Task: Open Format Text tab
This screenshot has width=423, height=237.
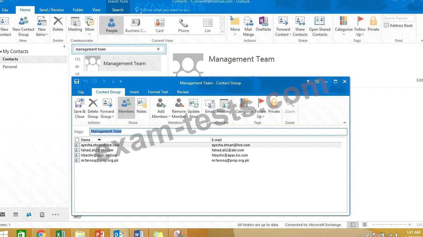Action: pyautogui.click(x=158, y=92)
